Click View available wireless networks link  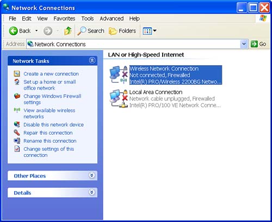click(50, 113)
